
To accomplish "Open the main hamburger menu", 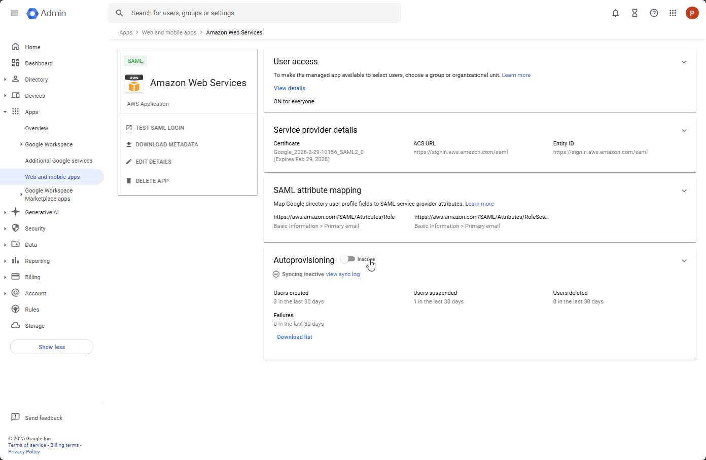I will coord(14,13).
